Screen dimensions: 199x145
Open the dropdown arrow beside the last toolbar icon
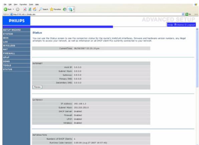pos(74,9)
